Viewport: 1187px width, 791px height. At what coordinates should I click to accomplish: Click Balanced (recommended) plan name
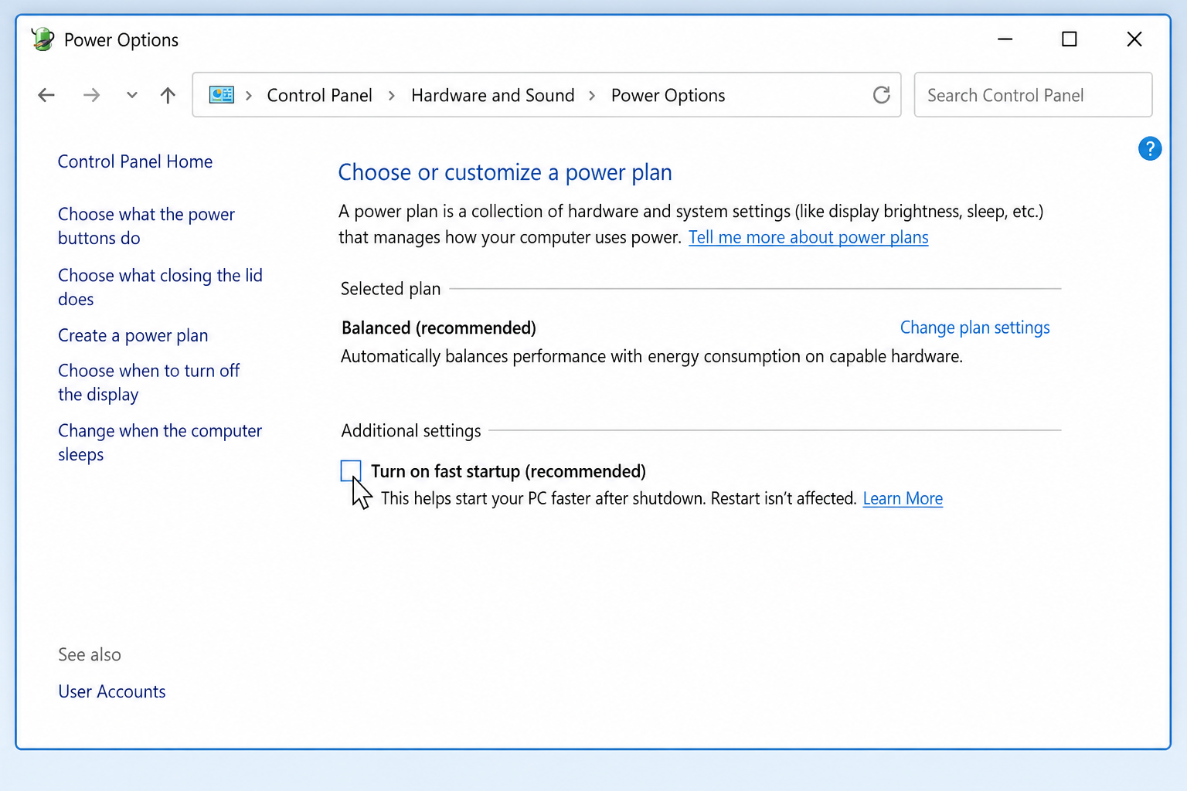pos(439,328)
